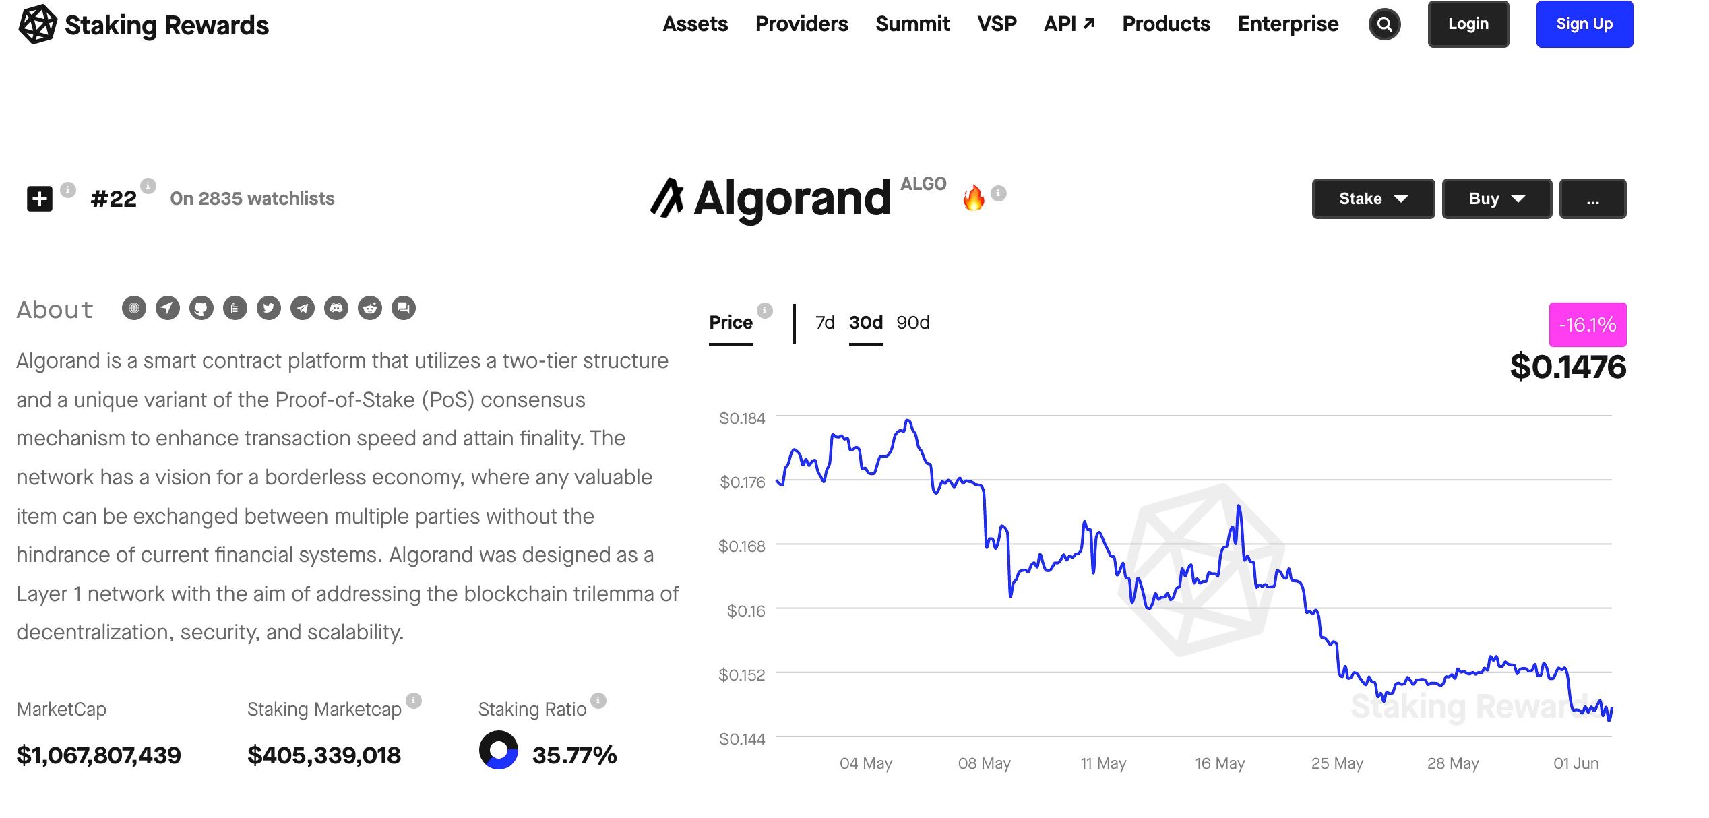
Task: Open the Algorand website globe icon
Action: [134, 309]
